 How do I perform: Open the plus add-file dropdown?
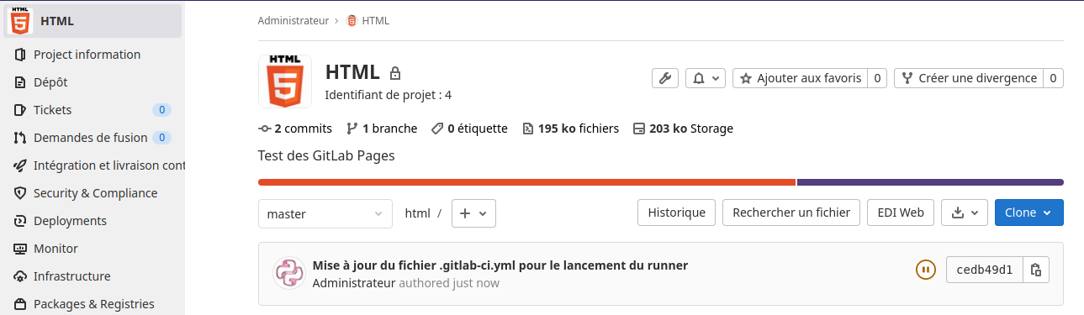[473, 213]
